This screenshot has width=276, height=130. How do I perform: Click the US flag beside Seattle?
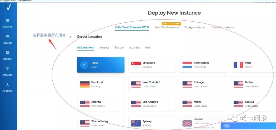[x=238, y=104]
